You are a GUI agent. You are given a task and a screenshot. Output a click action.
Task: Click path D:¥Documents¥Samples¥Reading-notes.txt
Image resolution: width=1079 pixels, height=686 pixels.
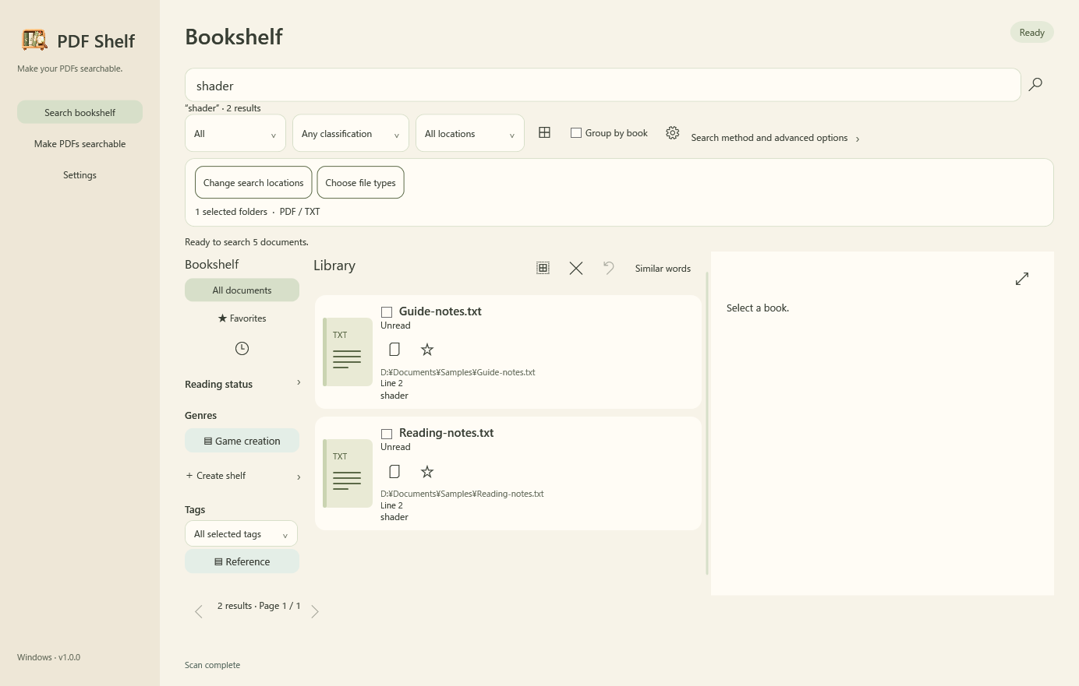(x=462, y=494)
